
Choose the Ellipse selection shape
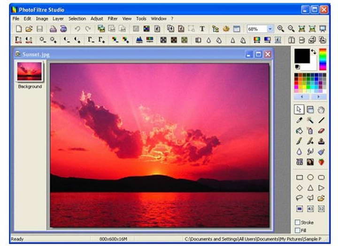(x=310, y=178)
